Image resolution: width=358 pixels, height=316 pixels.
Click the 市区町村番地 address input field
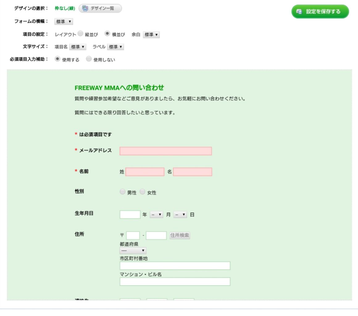pos(175,265)
